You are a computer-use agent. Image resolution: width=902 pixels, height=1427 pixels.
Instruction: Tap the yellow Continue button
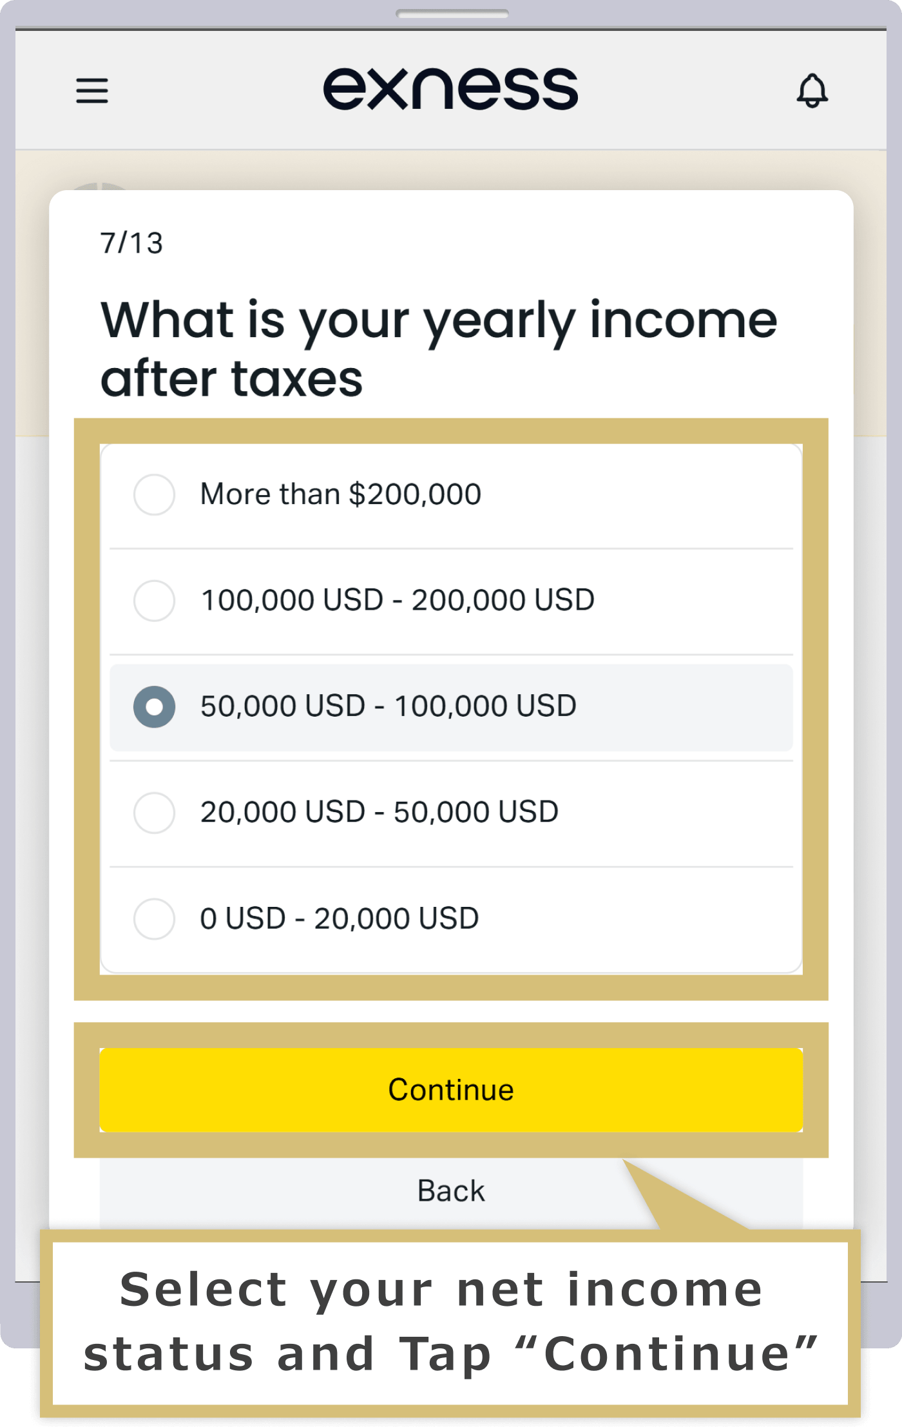(x=451, y=1090)
